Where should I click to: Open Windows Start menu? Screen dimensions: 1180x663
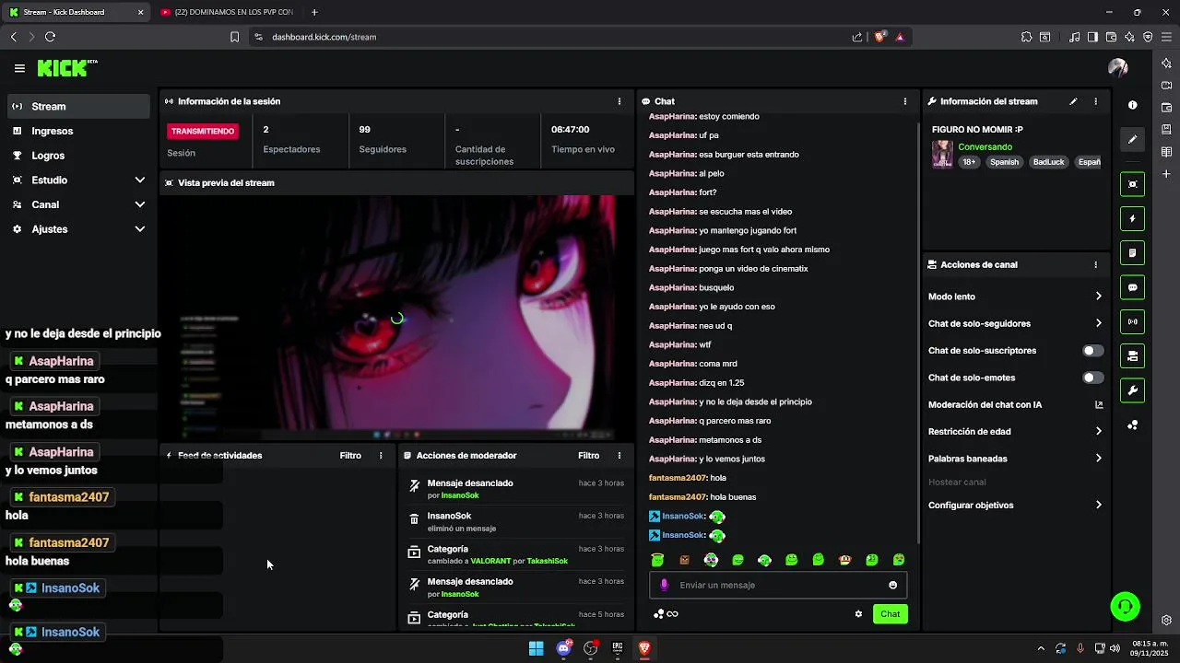pos(536,648)
